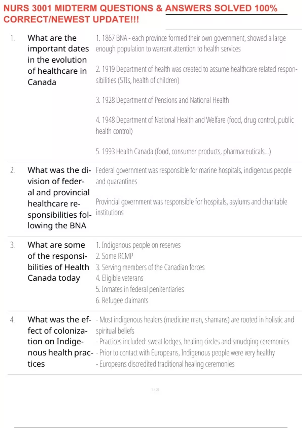Click the 1948 National Health and Welfare answer
Image resolution: width=302 pixels, height=428 pixels.
pos(195,125)
